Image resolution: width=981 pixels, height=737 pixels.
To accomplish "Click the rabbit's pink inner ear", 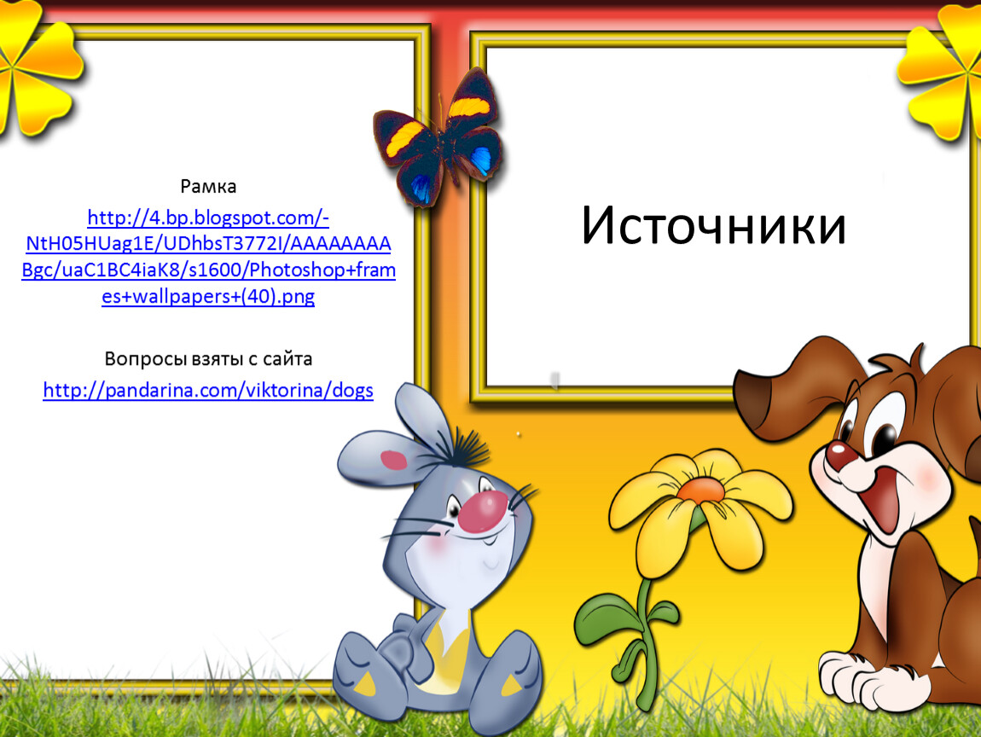I will (392, 461).
